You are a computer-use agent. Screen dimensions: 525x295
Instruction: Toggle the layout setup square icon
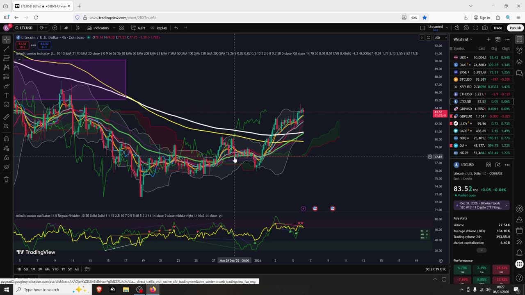coord(422,28)
